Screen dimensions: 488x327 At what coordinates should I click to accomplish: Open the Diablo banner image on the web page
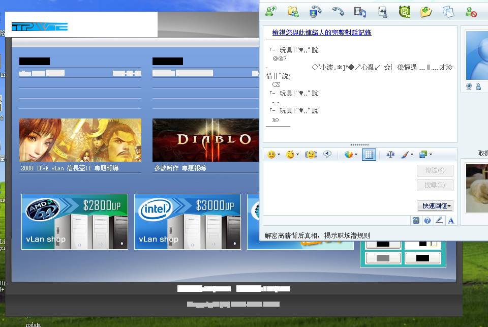(205, 140)
